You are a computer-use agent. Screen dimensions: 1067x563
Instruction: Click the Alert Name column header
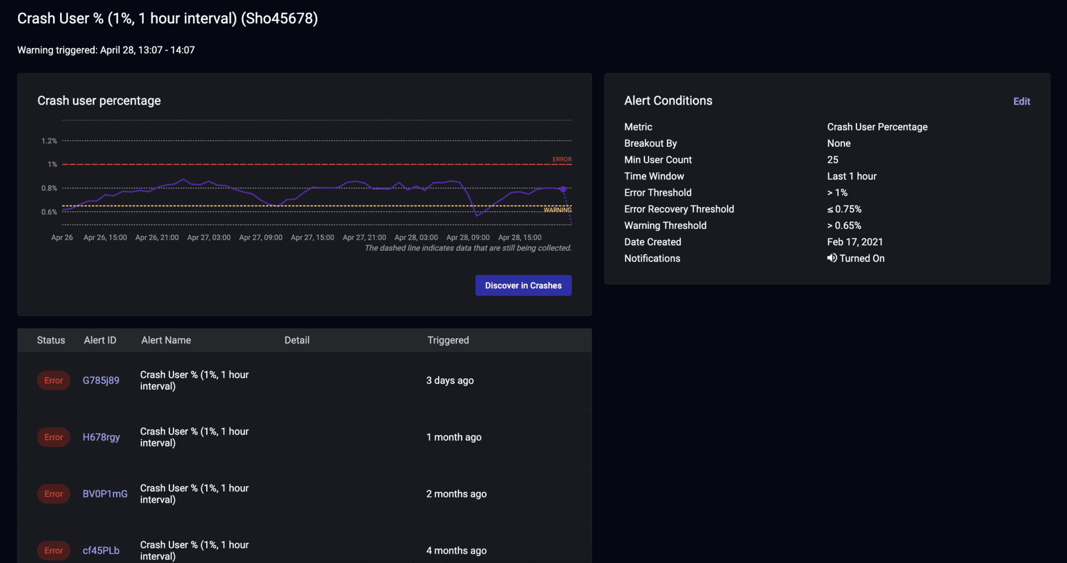pos(166,340)
